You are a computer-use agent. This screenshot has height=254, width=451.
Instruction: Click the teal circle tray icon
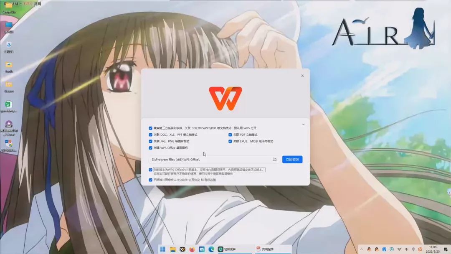tap(392, 249)
